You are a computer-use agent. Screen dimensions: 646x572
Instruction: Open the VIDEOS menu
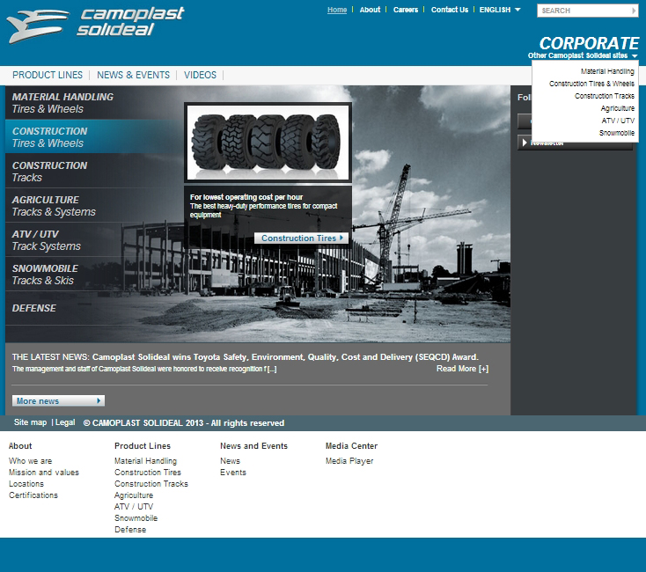pos(200,75)
